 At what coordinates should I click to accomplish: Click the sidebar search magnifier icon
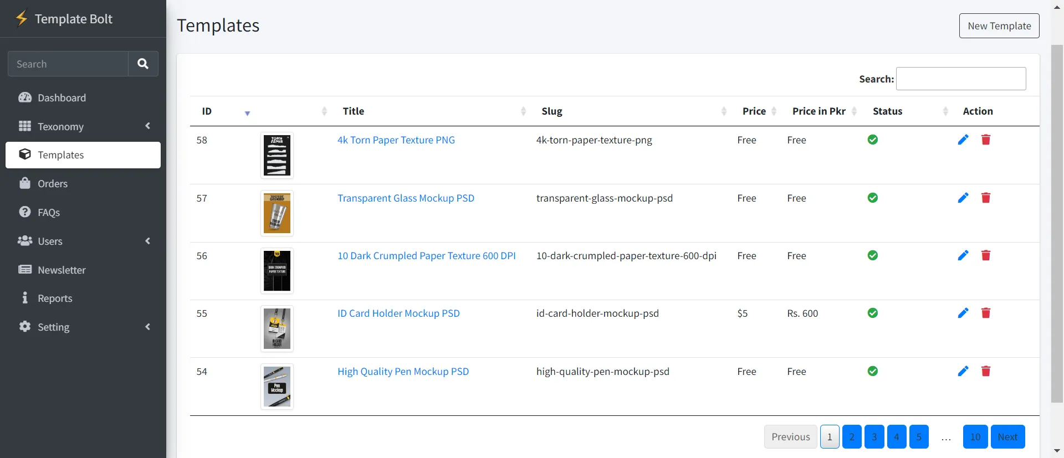click(143, 64)
